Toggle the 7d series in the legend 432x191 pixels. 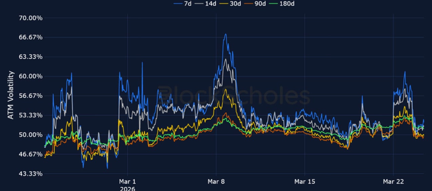188,3
